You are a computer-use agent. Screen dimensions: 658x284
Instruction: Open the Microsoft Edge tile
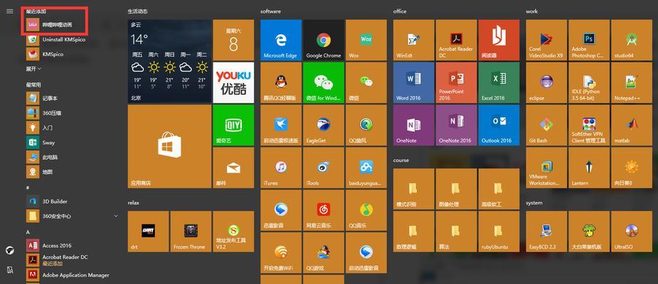[x=281, y=40]
